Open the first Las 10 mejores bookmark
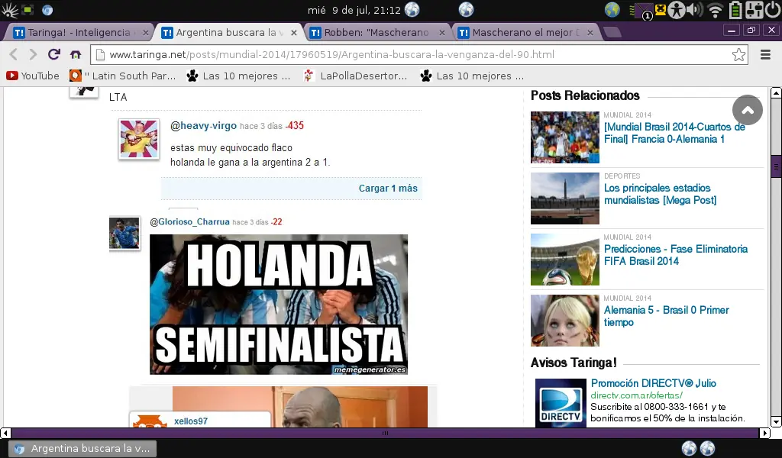The height and width of the screenshot is (458, 782). 238,76
